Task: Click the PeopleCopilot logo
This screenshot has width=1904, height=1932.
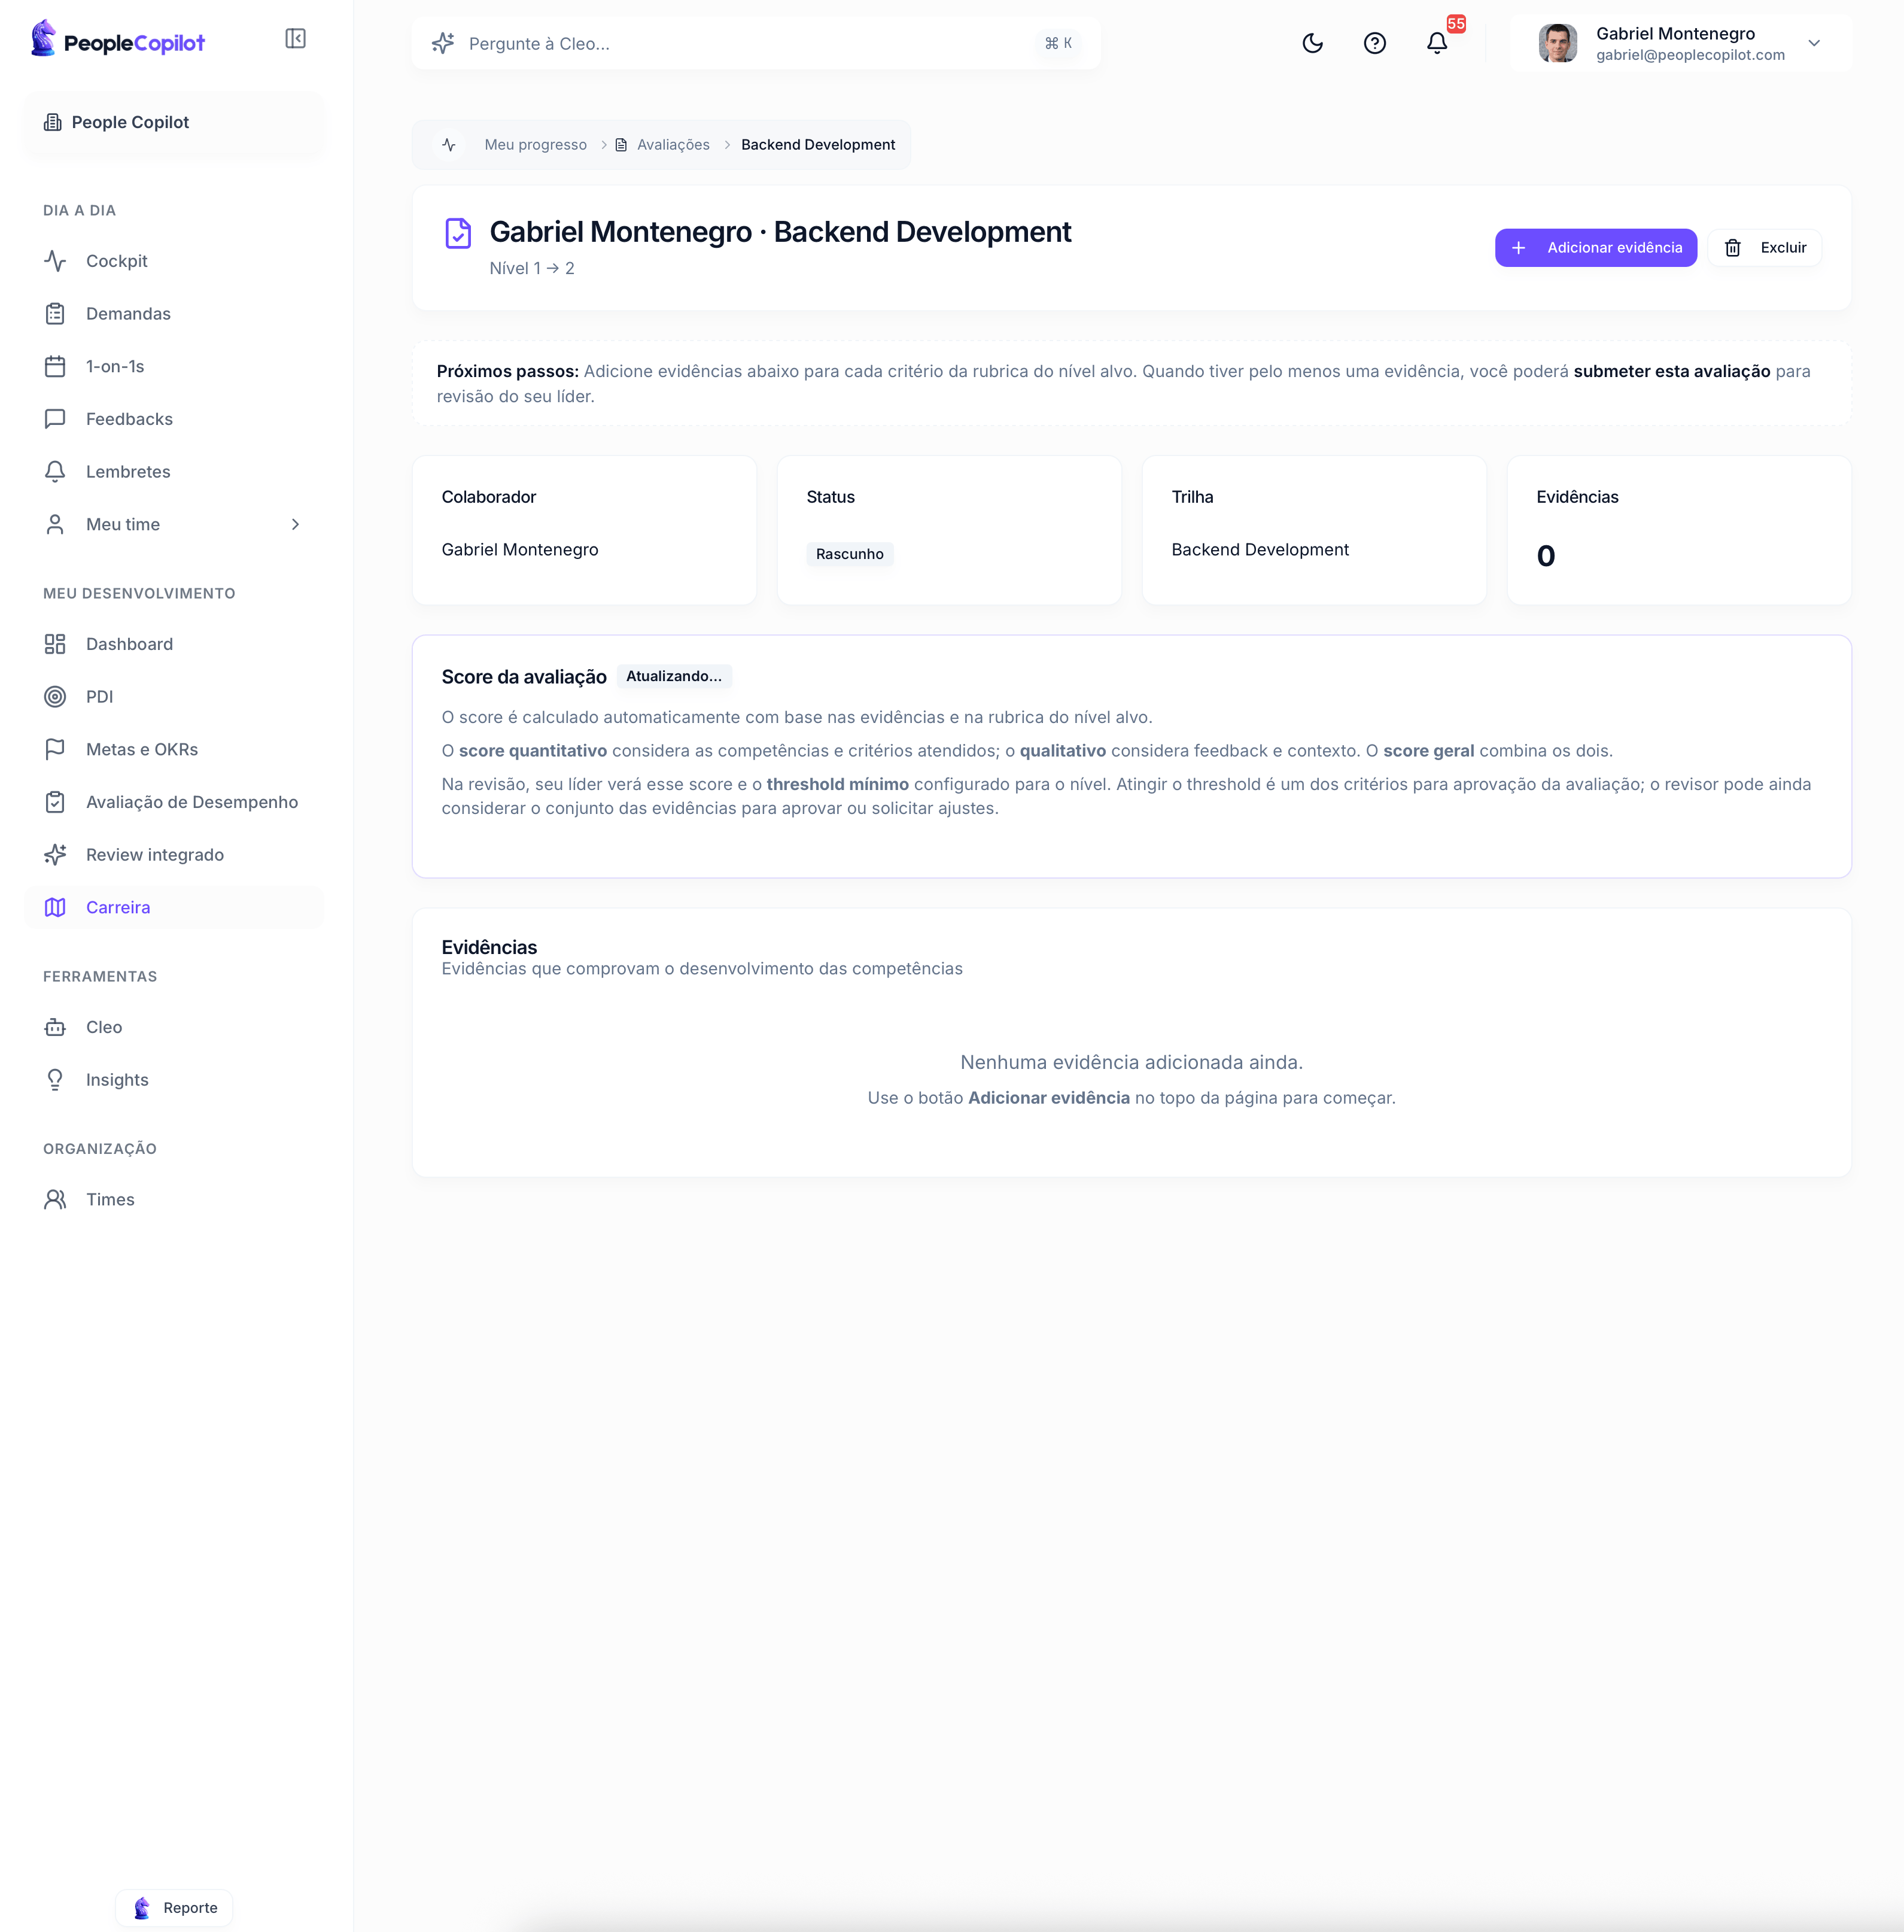Action: [118, 40]
